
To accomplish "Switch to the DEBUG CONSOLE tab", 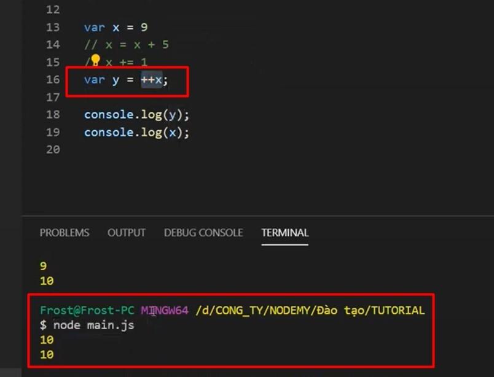I will coord(203,233).
